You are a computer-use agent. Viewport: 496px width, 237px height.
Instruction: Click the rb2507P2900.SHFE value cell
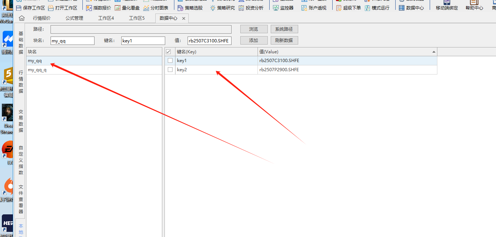pos(347,70)
